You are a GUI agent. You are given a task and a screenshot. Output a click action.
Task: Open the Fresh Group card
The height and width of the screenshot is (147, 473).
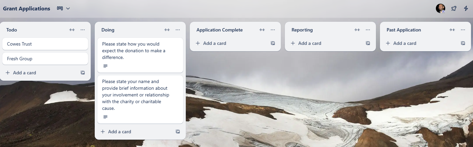(45, 59)
